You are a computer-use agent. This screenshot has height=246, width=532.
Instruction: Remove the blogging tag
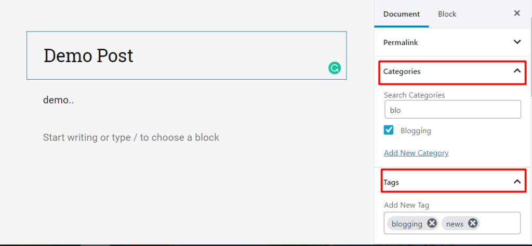(432, 223)
